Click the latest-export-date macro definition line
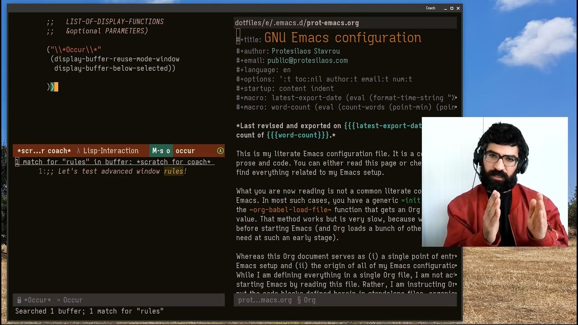Viewport: 578px width, 325px height. [346, 97]
